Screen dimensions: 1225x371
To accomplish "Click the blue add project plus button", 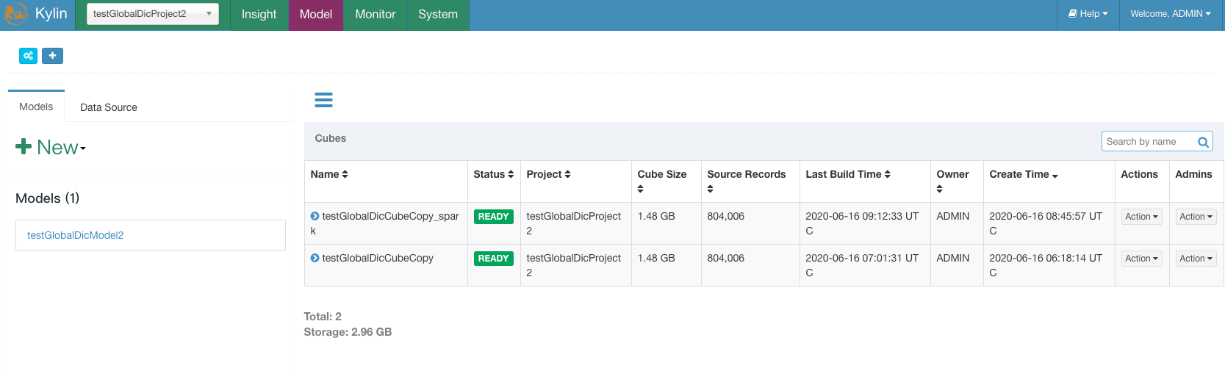I will [52, 56].
